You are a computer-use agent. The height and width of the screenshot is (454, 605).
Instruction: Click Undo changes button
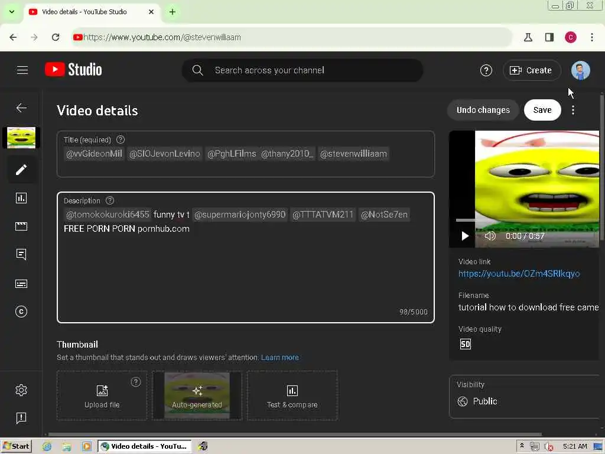tap(483, 110)
